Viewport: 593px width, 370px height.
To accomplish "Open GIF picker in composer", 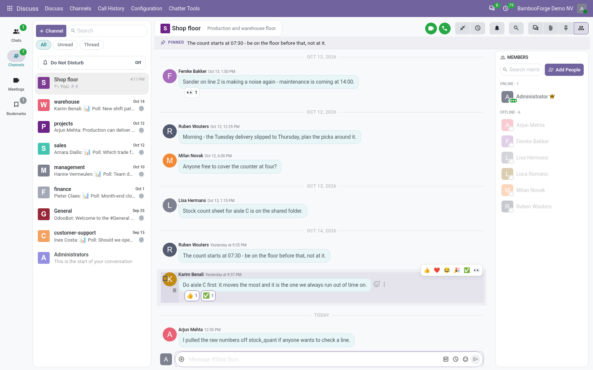I will 446,359.
